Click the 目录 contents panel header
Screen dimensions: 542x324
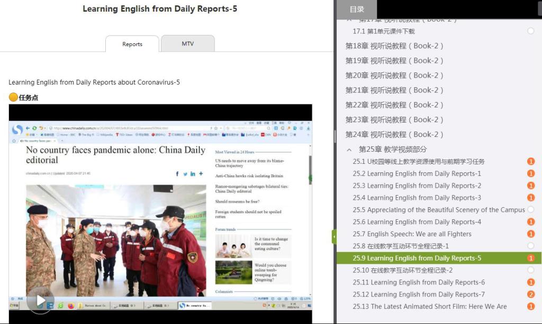(357, 9)
